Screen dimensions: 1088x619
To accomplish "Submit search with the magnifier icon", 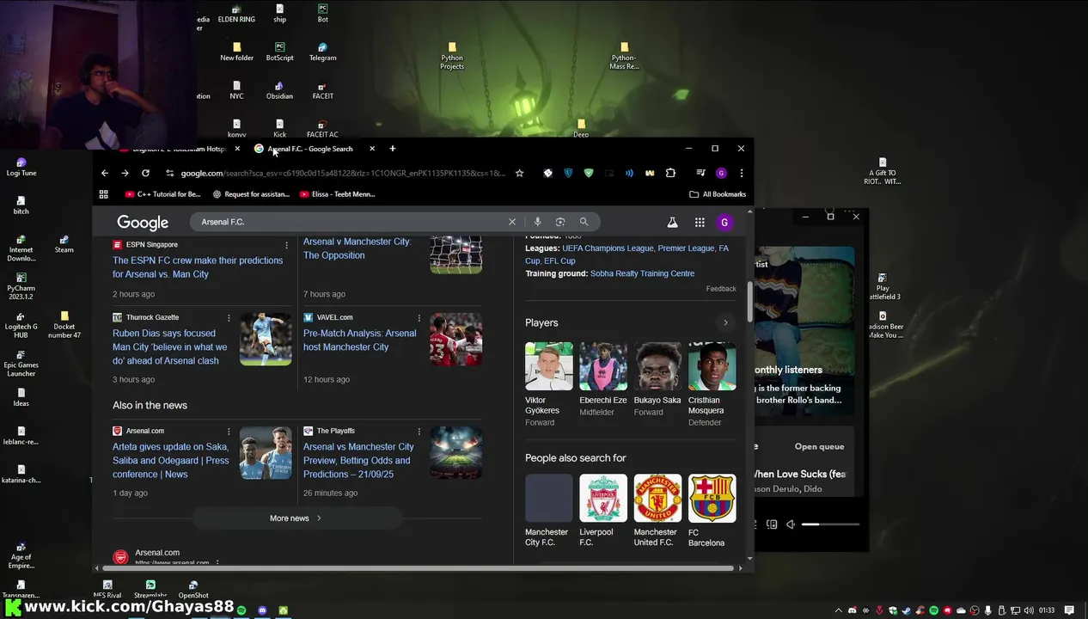I will tap(584, 222).
